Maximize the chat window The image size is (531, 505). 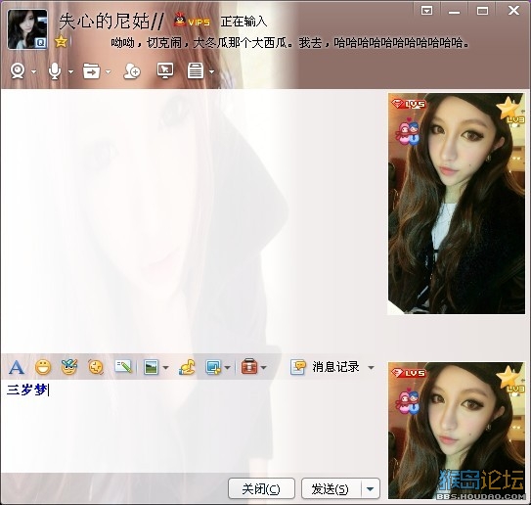[482, 11]
